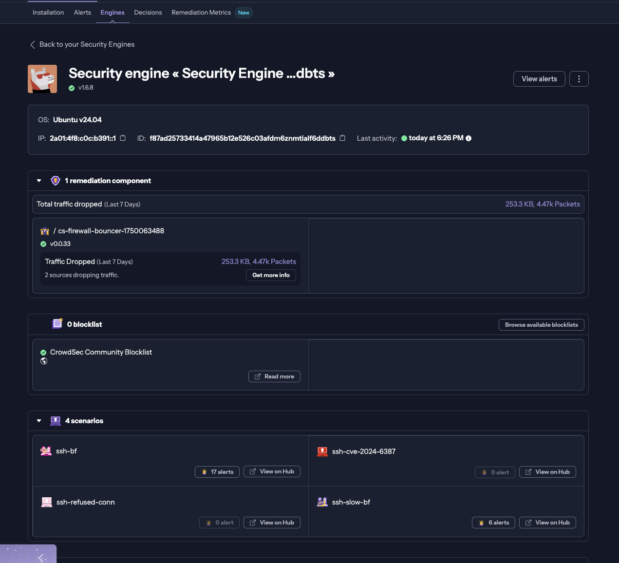619x563 pixels.
Task: Expand the collapsed purple panel at bottom-left
Action: [41, 558]
